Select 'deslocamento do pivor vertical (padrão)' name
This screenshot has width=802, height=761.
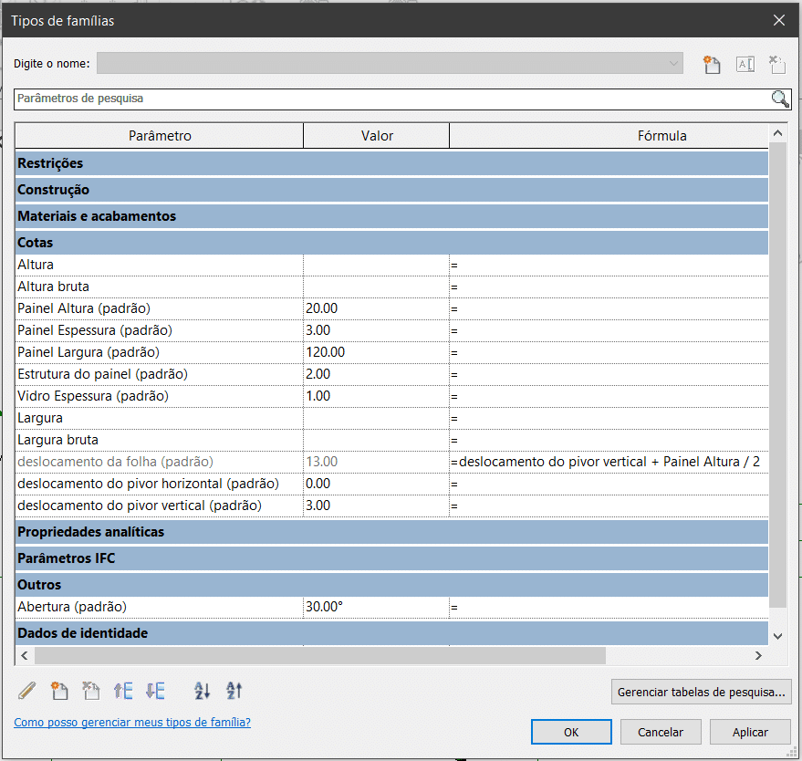[140, 506]
